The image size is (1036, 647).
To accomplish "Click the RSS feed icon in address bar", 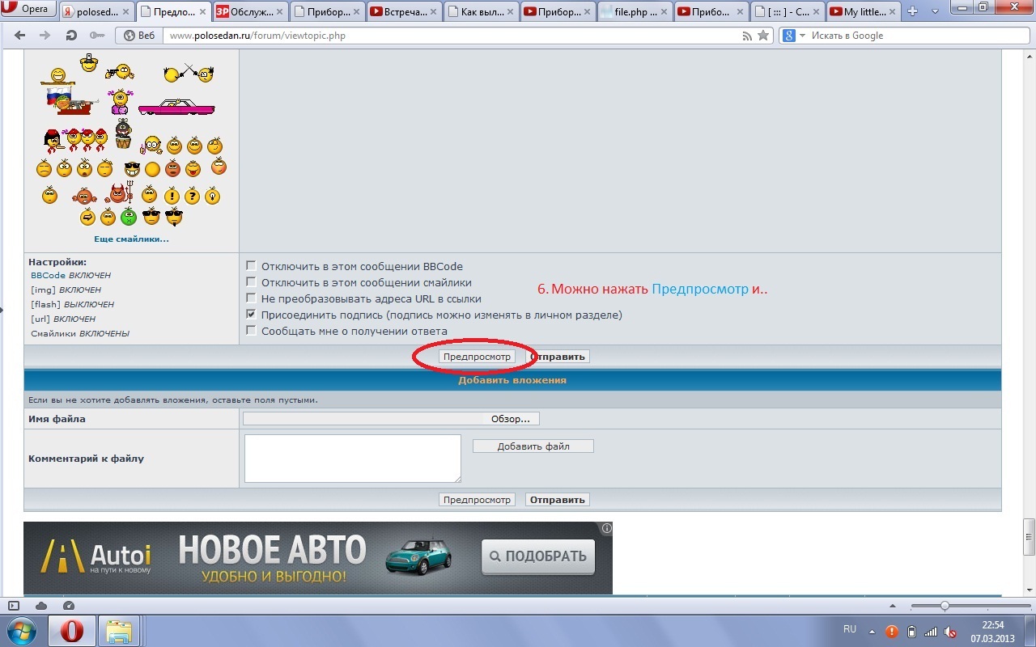I will (x=747, y=36).
